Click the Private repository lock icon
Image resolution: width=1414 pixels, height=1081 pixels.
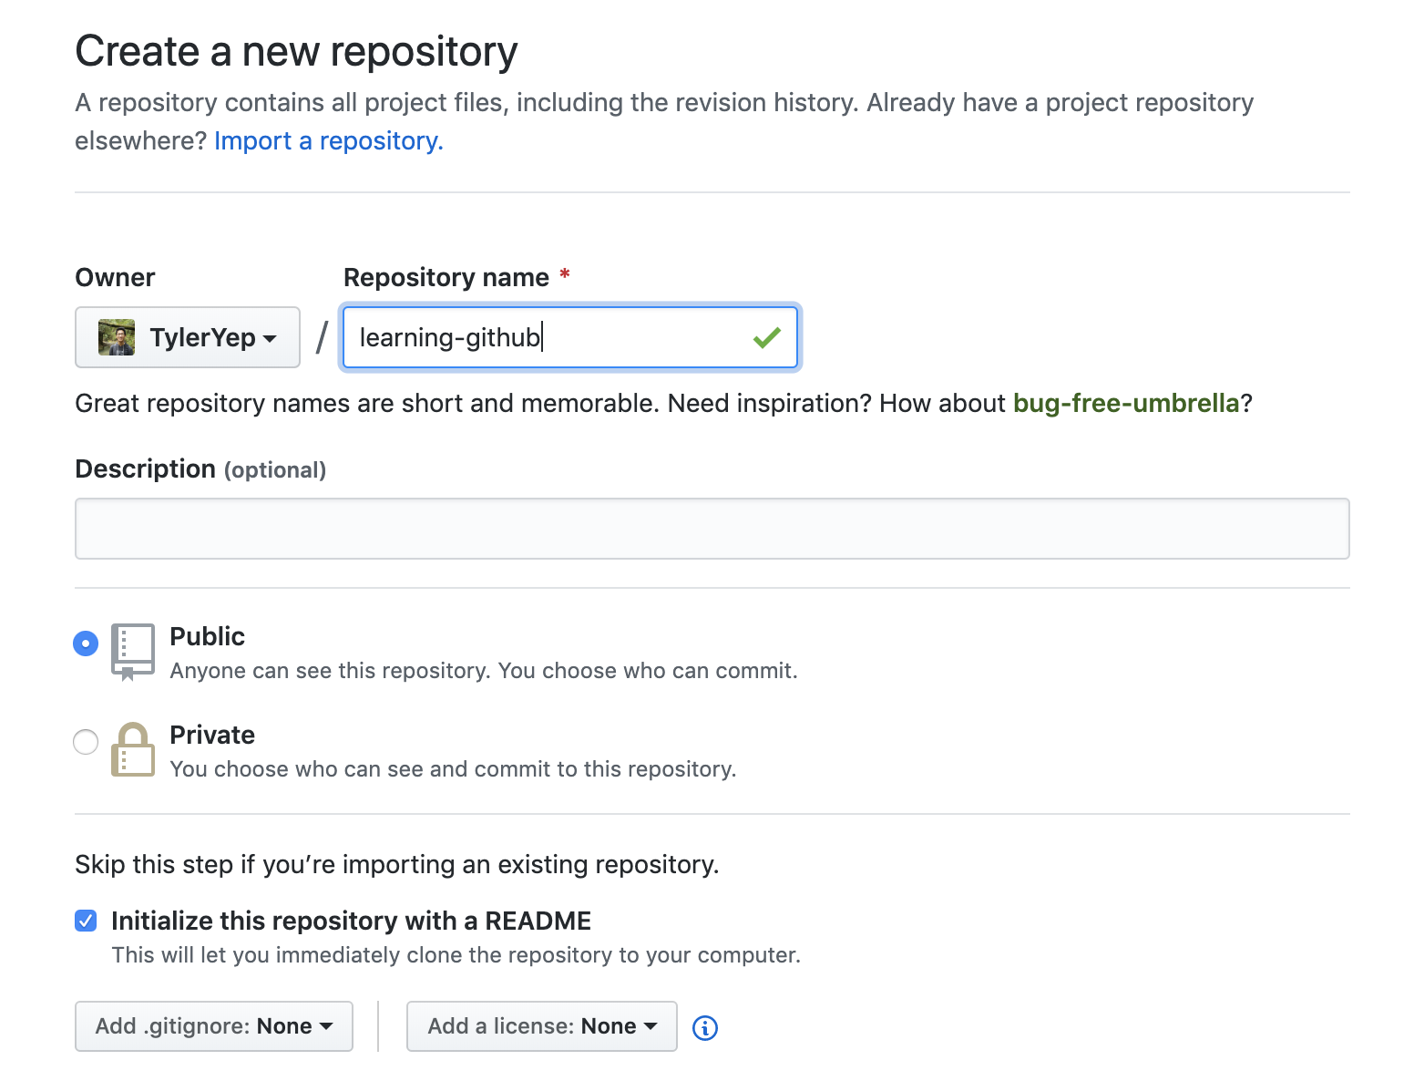coord(132,749)
